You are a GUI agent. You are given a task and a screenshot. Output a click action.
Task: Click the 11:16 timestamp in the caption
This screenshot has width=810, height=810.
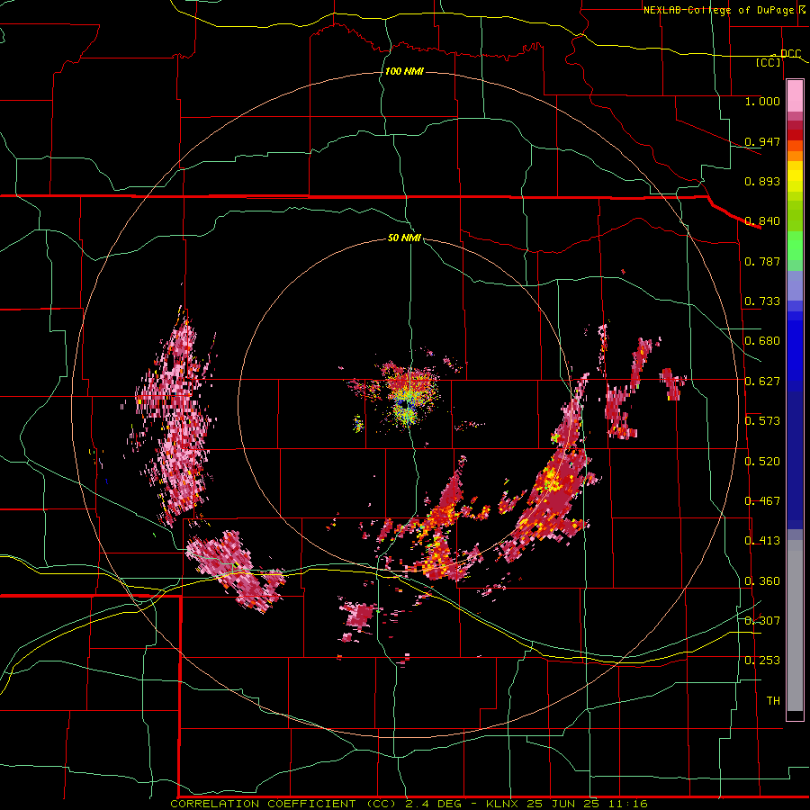coord(626,804)
